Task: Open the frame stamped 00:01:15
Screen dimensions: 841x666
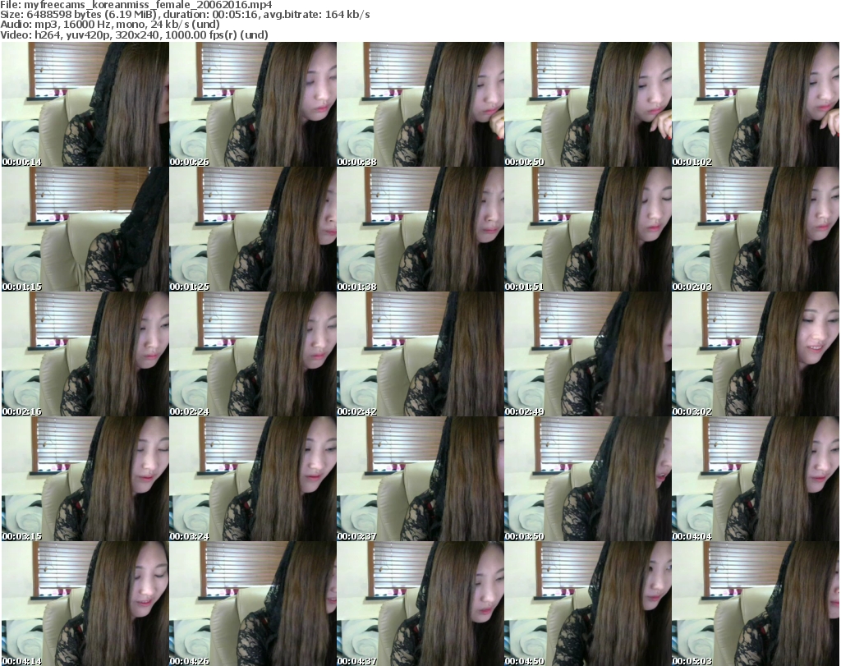Action: [x=85, y=229]
